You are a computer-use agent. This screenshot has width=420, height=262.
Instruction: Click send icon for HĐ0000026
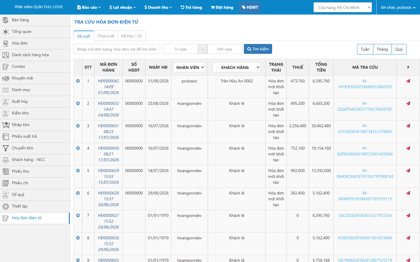pyautogui.click(x=408, y=238)
